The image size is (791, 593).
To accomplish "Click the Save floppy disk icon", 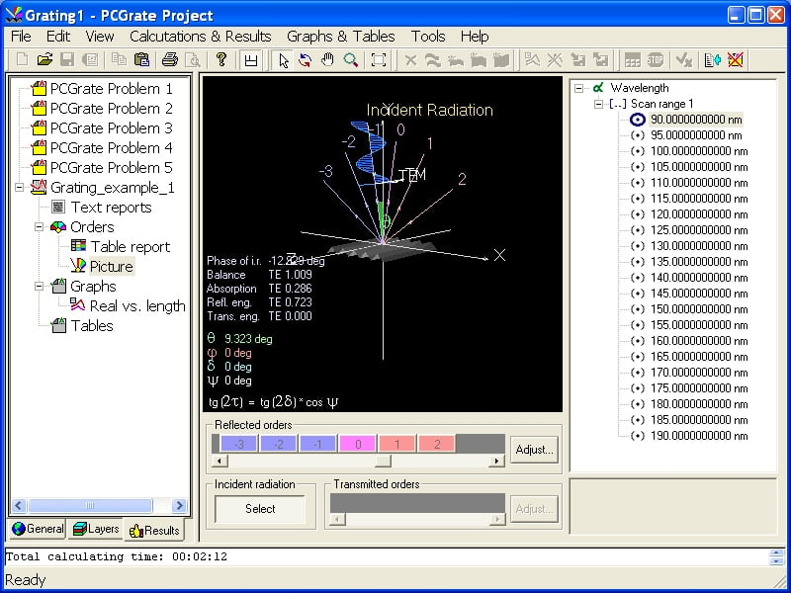I will pyautogui.click(x=67, y=60).
